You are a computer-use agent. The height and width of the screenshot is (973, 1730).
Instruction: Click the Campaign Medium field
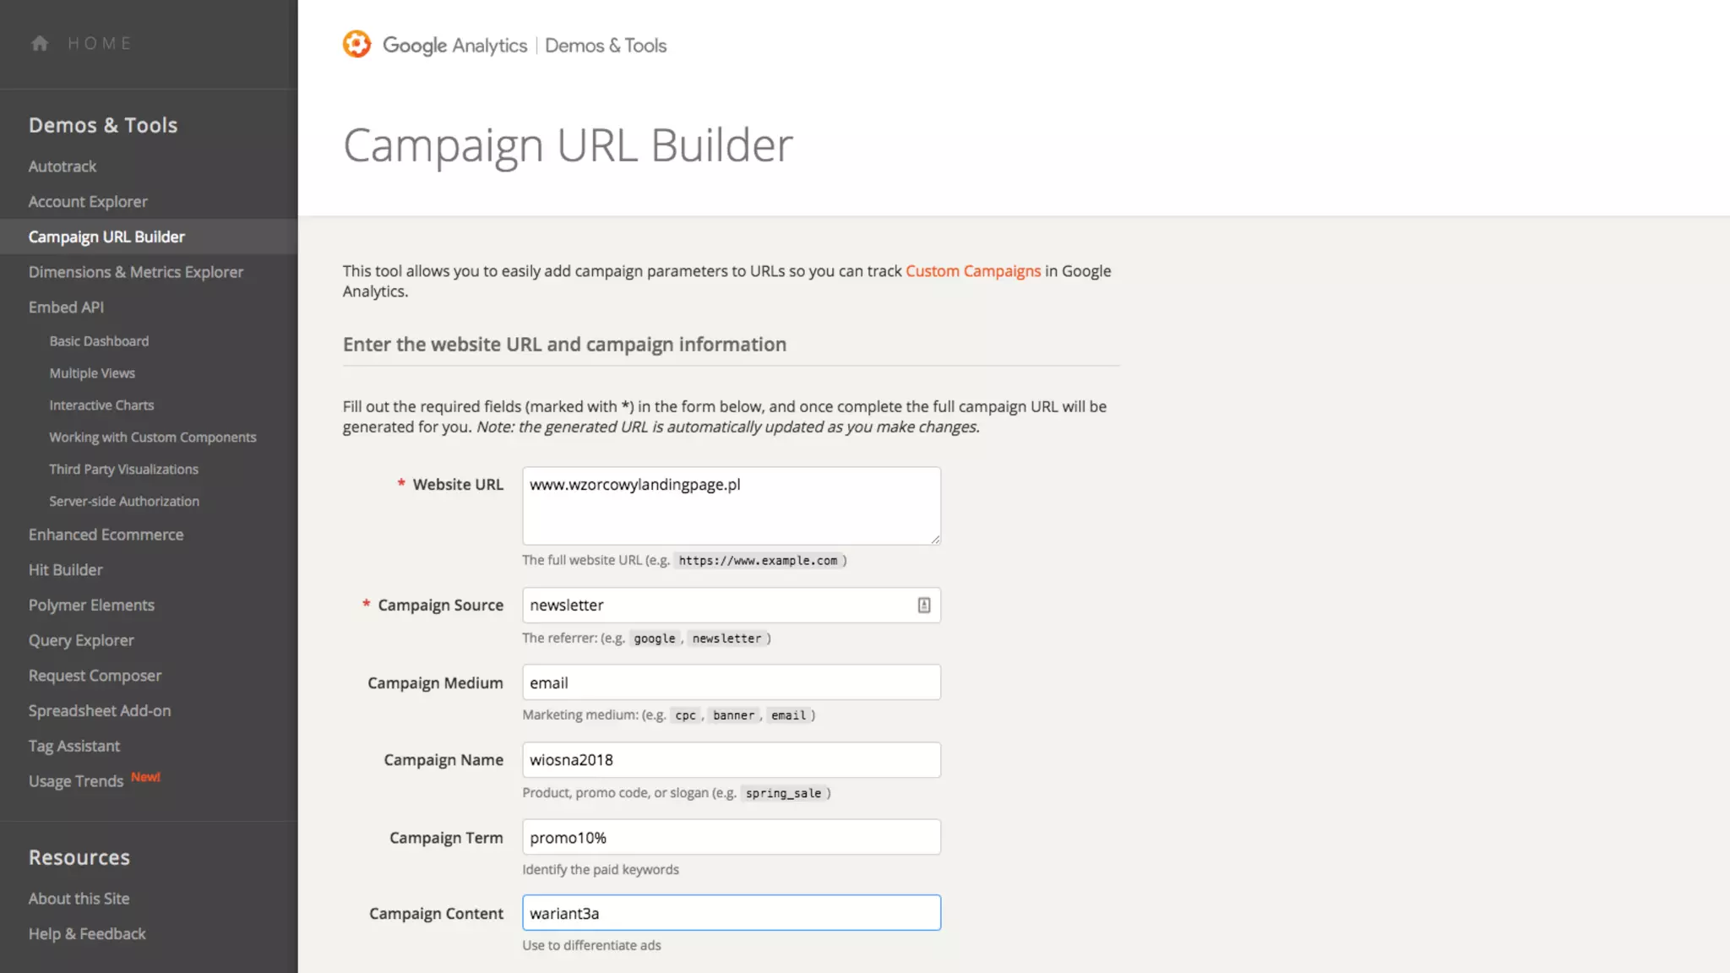(731, 682)
